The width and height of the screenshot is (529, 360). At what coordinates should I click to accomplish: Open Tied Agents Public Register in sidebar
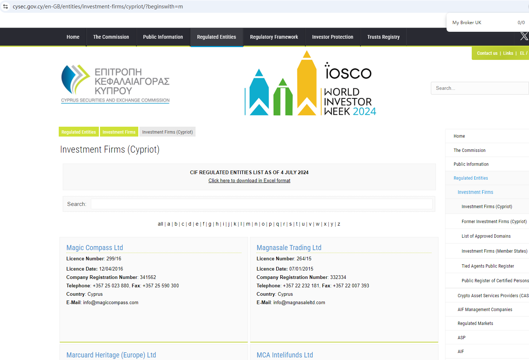coord(487,266)
